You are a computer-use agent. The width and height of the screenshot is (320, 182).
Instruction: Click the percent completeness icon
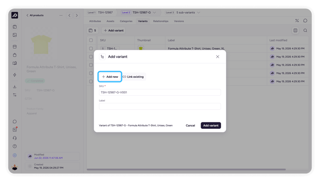[297, 20]
